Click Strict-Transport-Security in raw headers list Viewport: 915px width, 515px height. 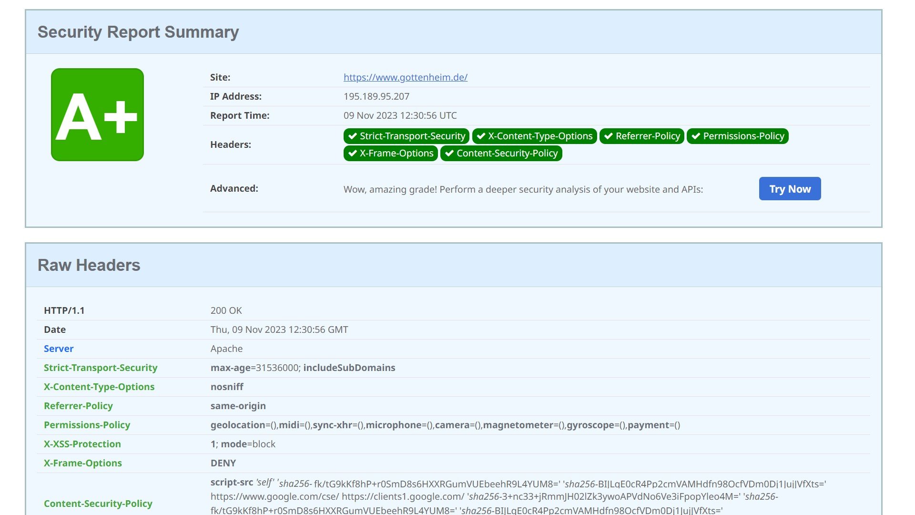(101, 368)
